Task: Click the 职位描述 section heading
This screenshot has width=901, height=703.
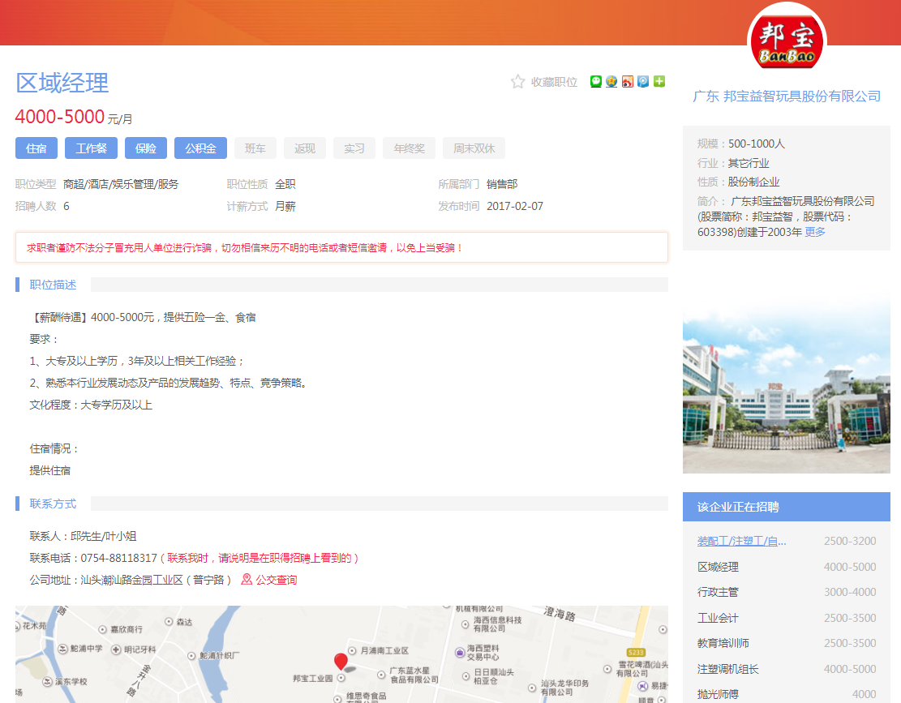Action: point(53,285)
